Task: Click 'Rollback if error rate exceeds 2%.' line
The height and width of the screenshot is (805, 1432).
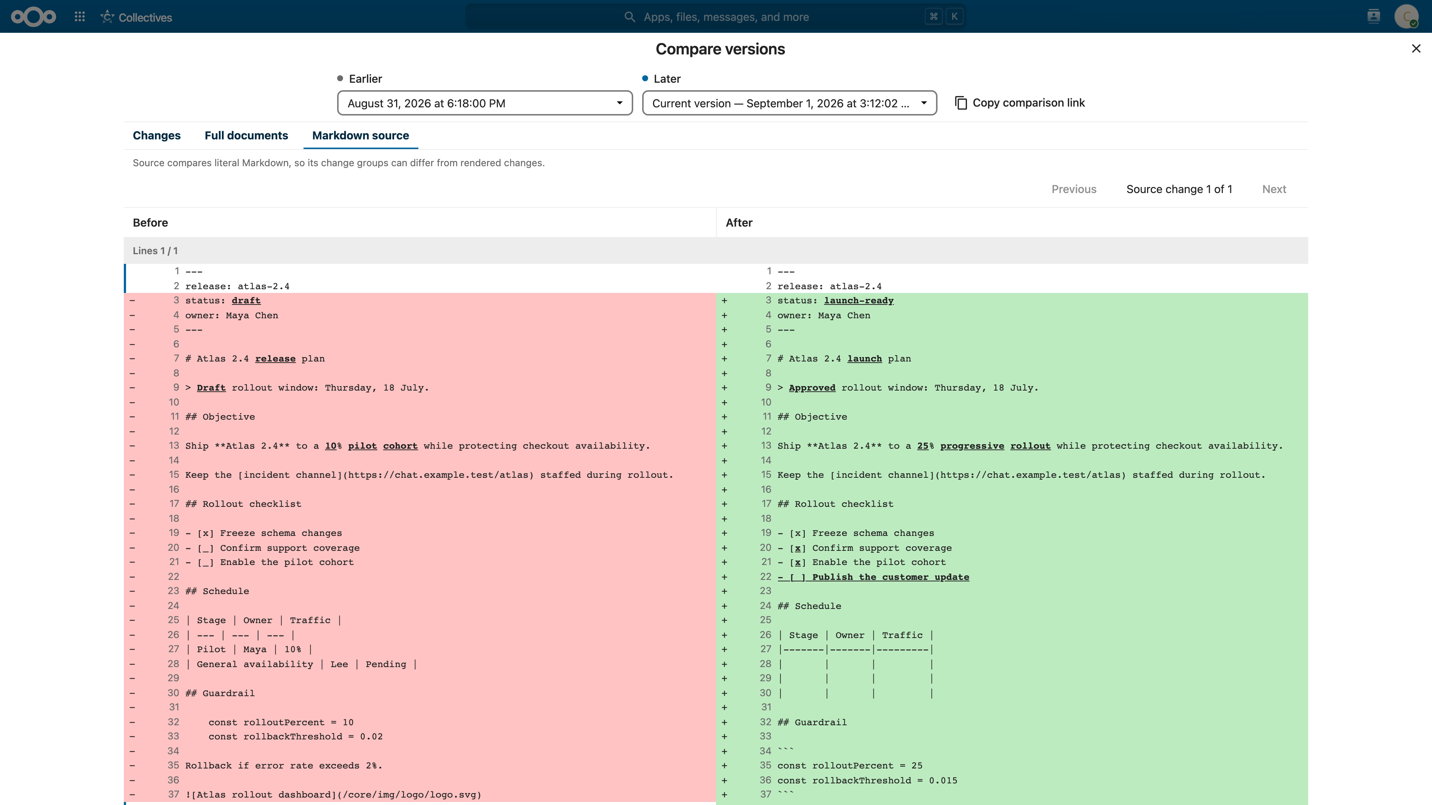Action: [284, 766]
